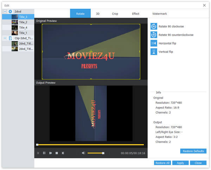Select the second 2dvd_Titl... clip item
The width and height of the screenshot is (211, 170).
(x=18, y=49)
